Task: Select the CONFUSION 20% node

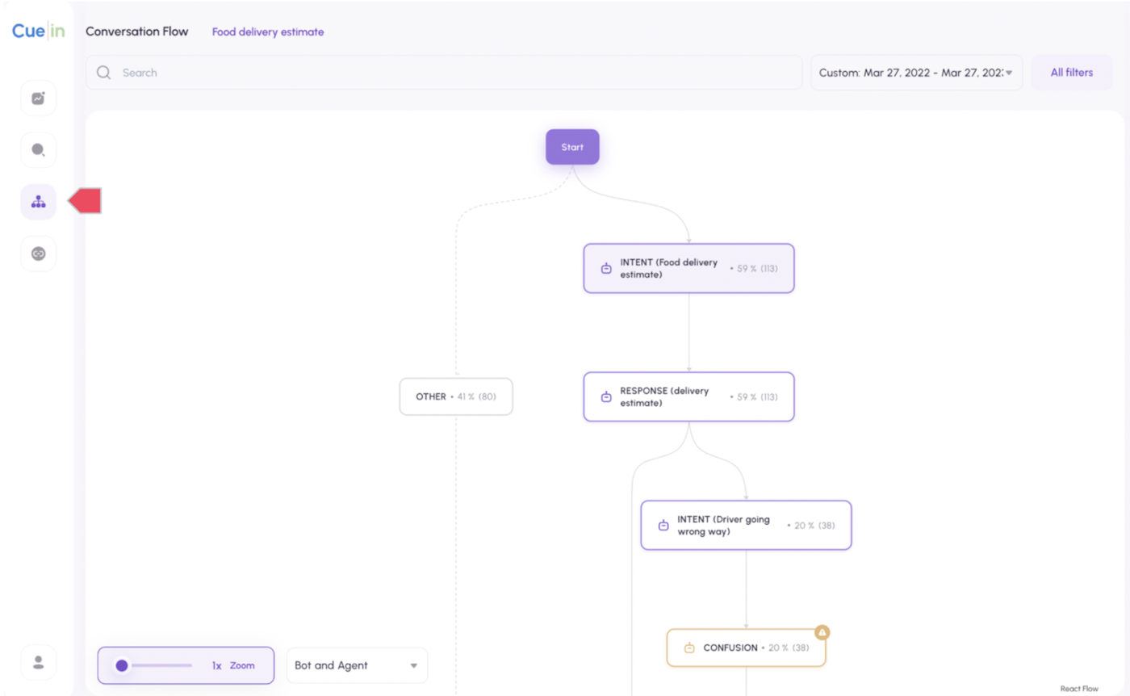Action: point(746,648)
